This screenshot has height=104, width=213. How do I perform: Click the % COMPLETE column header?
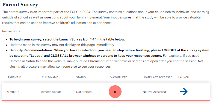(x=119, y=77)
